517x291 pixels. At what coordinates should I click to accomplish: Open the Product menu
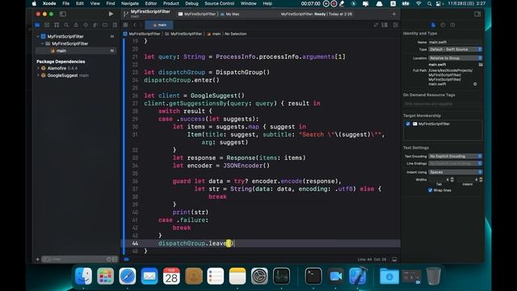tap(170, 3)
